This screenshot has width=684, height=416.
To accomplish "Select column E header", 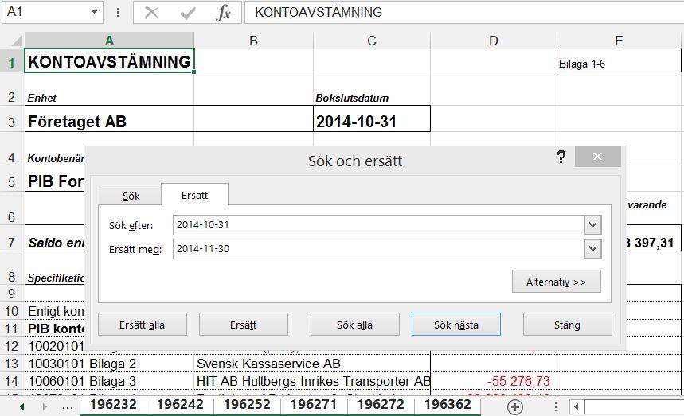I will click(619, 41).
